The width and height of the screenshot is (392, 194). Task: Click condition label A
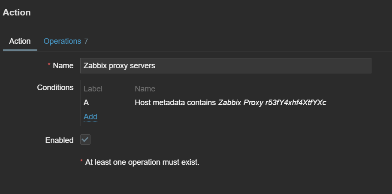pyautogui.click(x=86, y=103)
